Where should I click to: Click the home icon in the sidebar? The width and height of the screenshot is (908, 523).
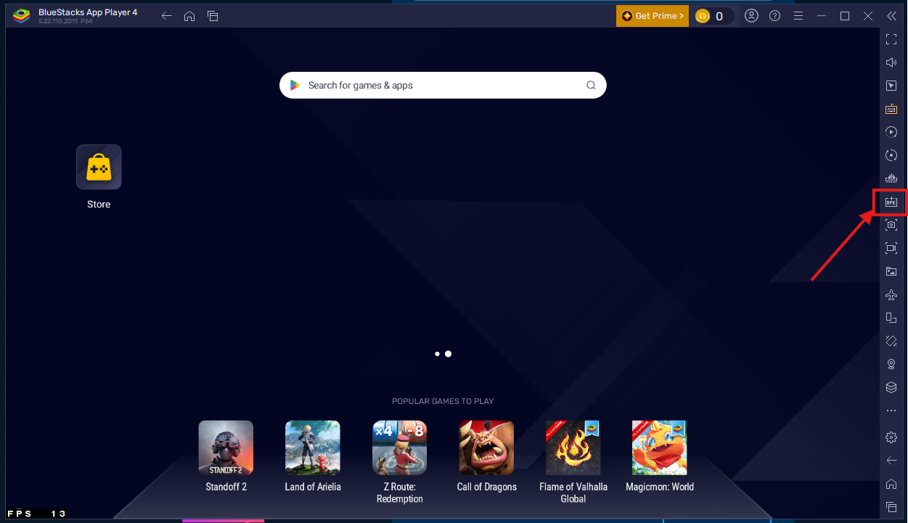point(891,484)
